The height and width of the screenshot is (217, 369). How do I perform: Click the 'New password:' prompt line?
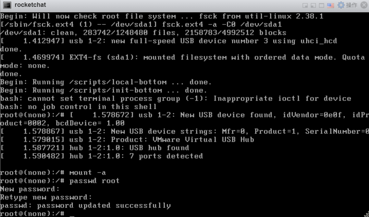tap(30, 189)
